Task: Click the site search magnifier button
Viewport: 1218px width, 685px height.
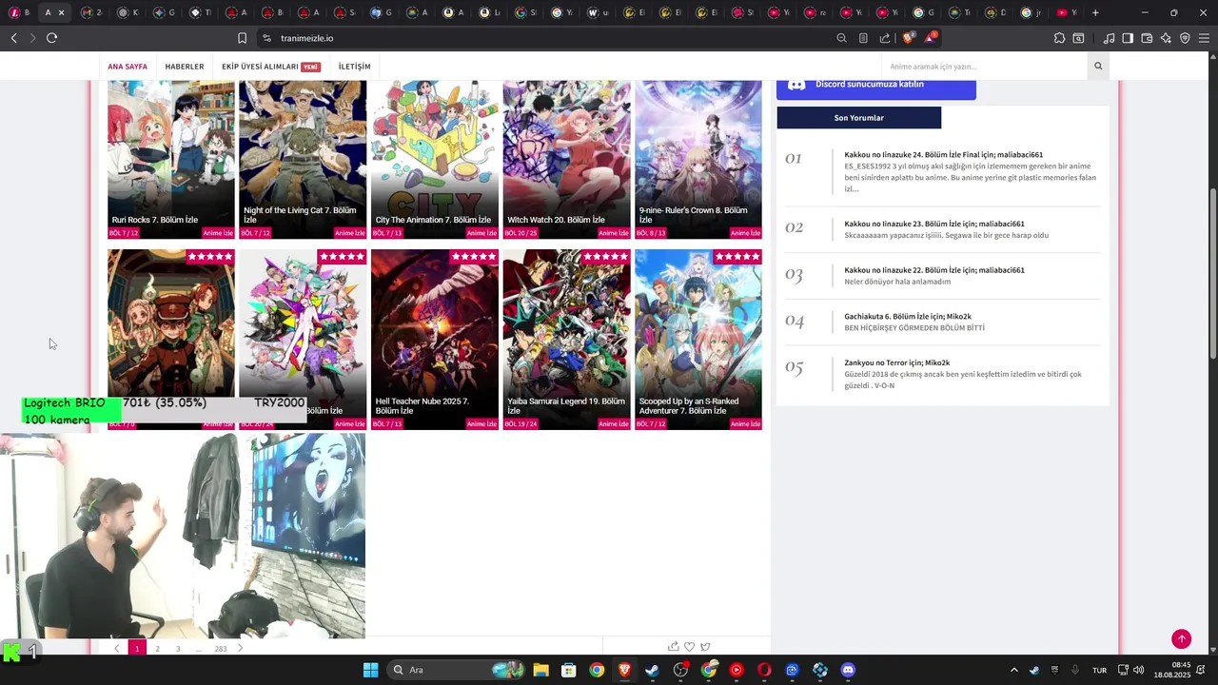Action: pyautogui.click(x=1098, y=67)
